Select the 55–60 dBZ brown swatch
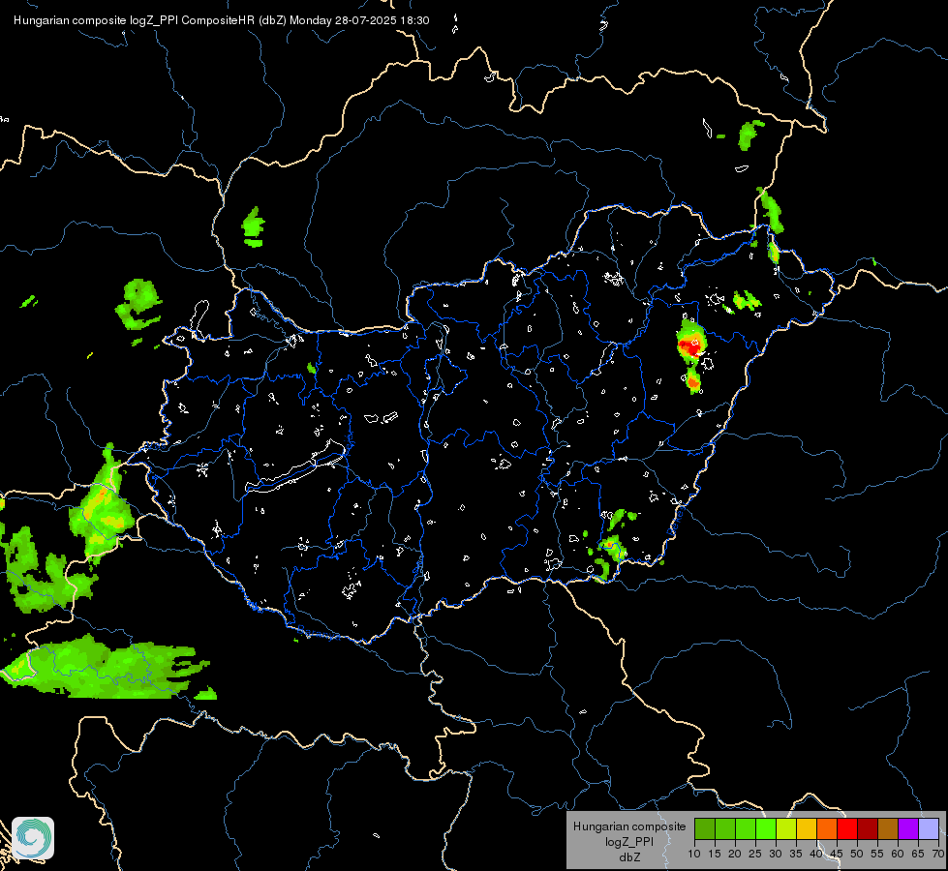Image resolution: width=948 pixels, height=871 pixels. coord(888,828)
